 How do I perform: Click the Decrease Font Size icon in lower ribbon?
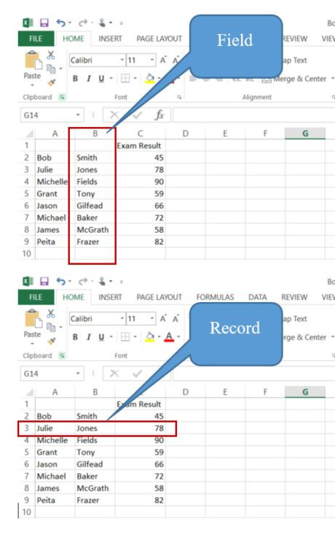click(x=176, y=319)
